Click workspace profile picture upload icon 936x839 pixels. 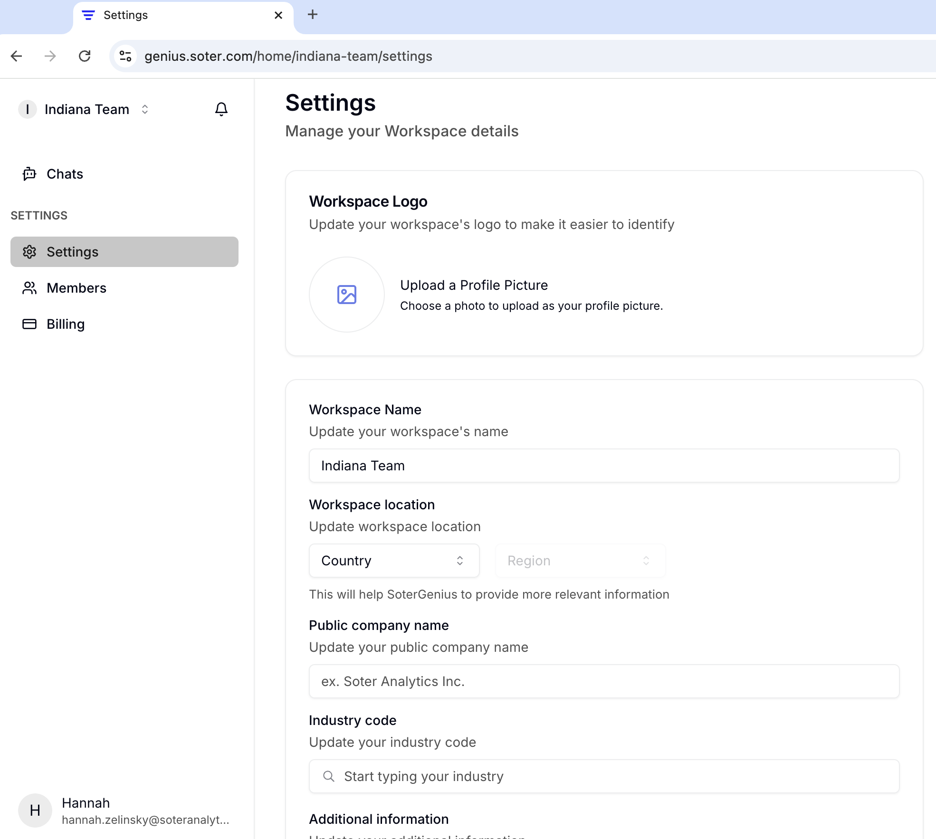pyautogui.click(x=346, y=294)
